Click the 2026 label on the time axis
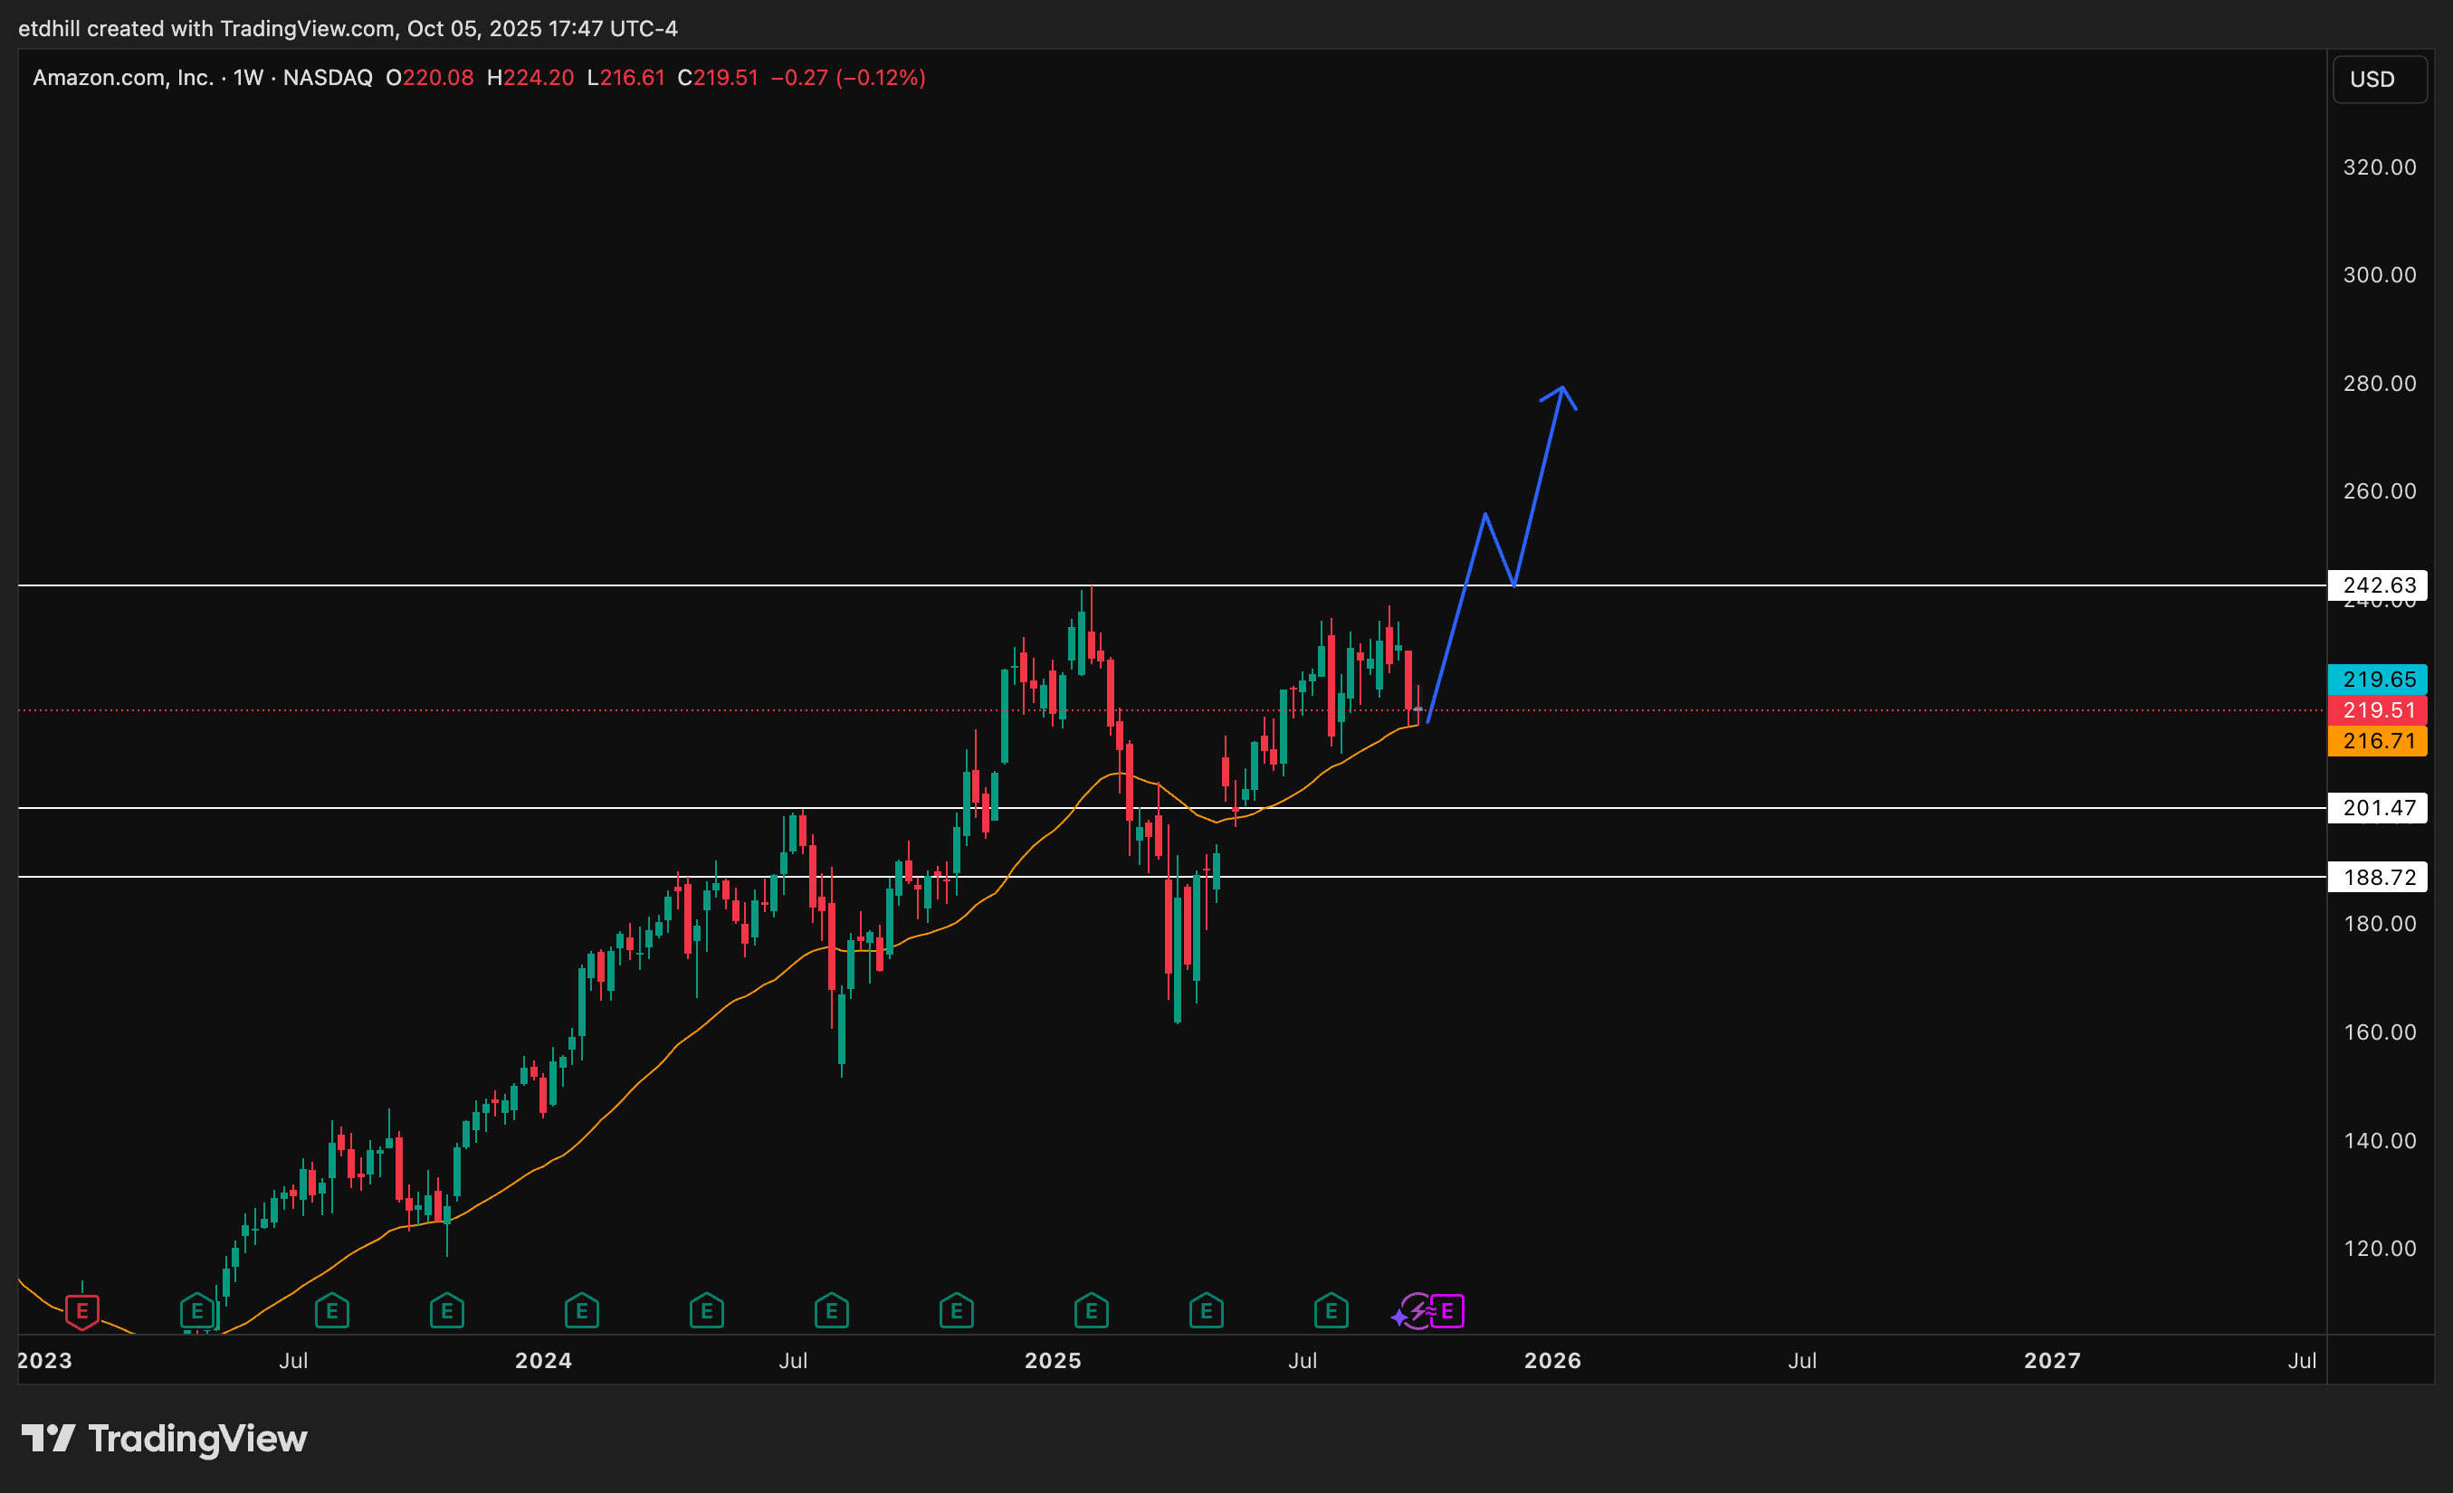Image resolution: width=2453 pixels, height=1493 pixels. coord(1552,1361)
